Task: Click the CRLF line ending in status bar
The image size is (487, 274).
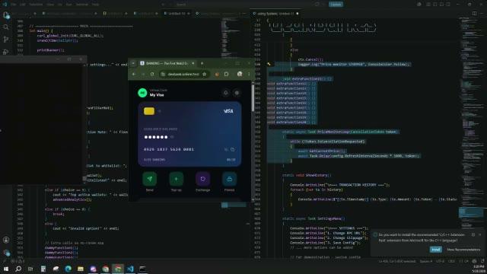Action: pyautogui.click(x=451, y=261)
